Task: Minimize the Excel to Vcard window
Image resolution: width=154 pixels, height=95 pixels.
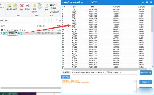Action: (143, 2)
